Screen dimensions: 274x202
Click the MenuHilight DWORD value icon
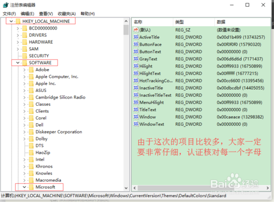click(136, 102)
